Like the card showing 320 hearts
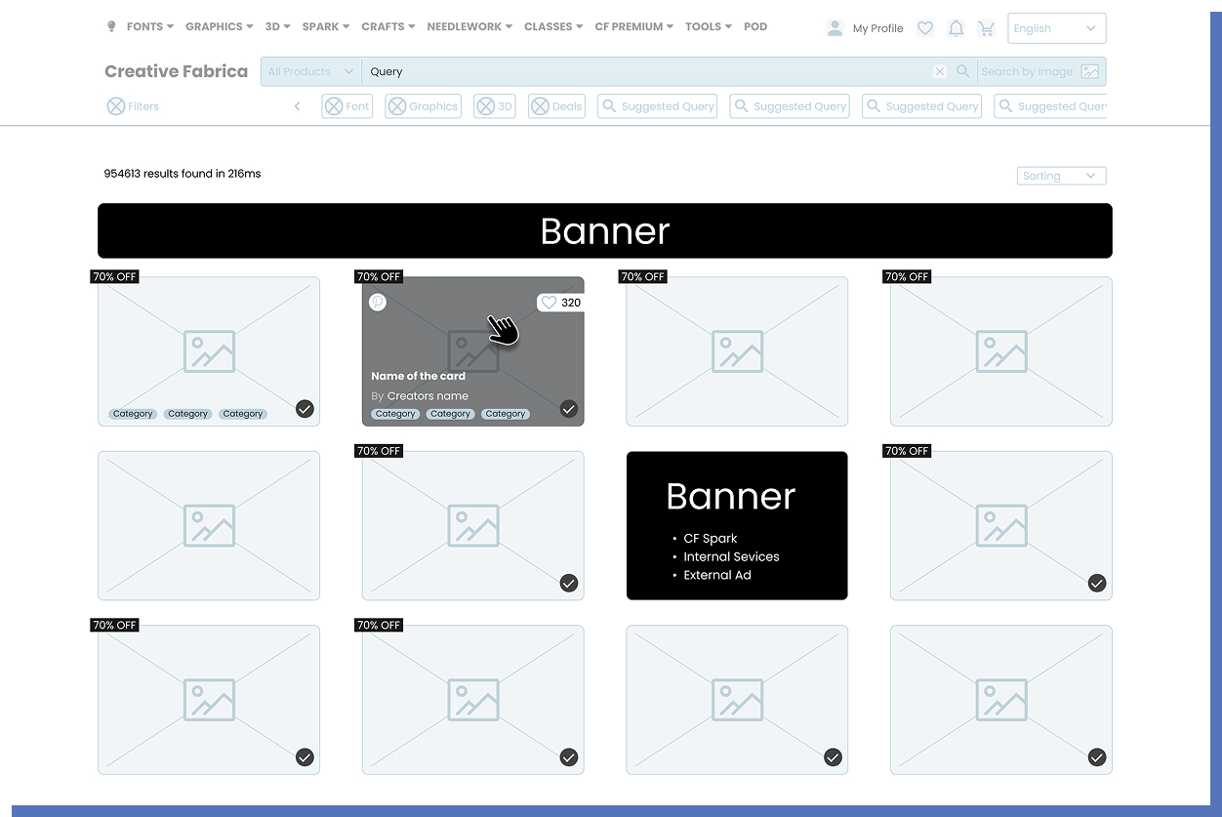Image resolution: width=1222 pixels, height=817 pixels. pos(548,303)
